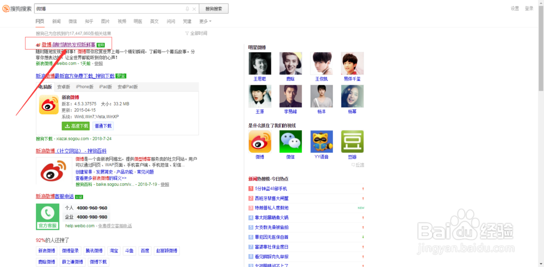Open the 新浪微博最新官方免费下载 result

click(75, 76)
